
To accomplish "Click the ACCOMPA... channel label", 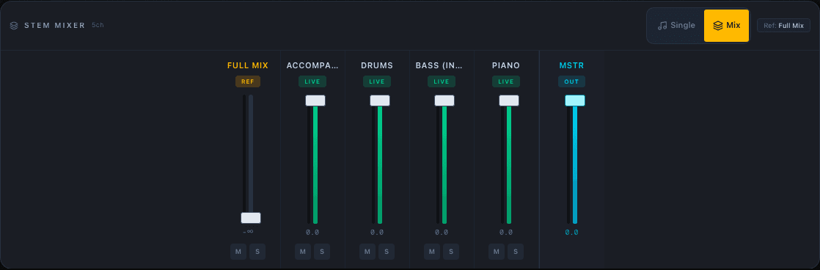I will click(312, 65).
